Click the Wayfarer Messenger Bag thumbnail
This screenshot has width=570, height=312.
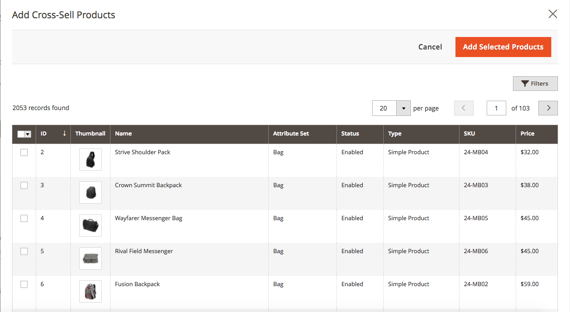90,225
